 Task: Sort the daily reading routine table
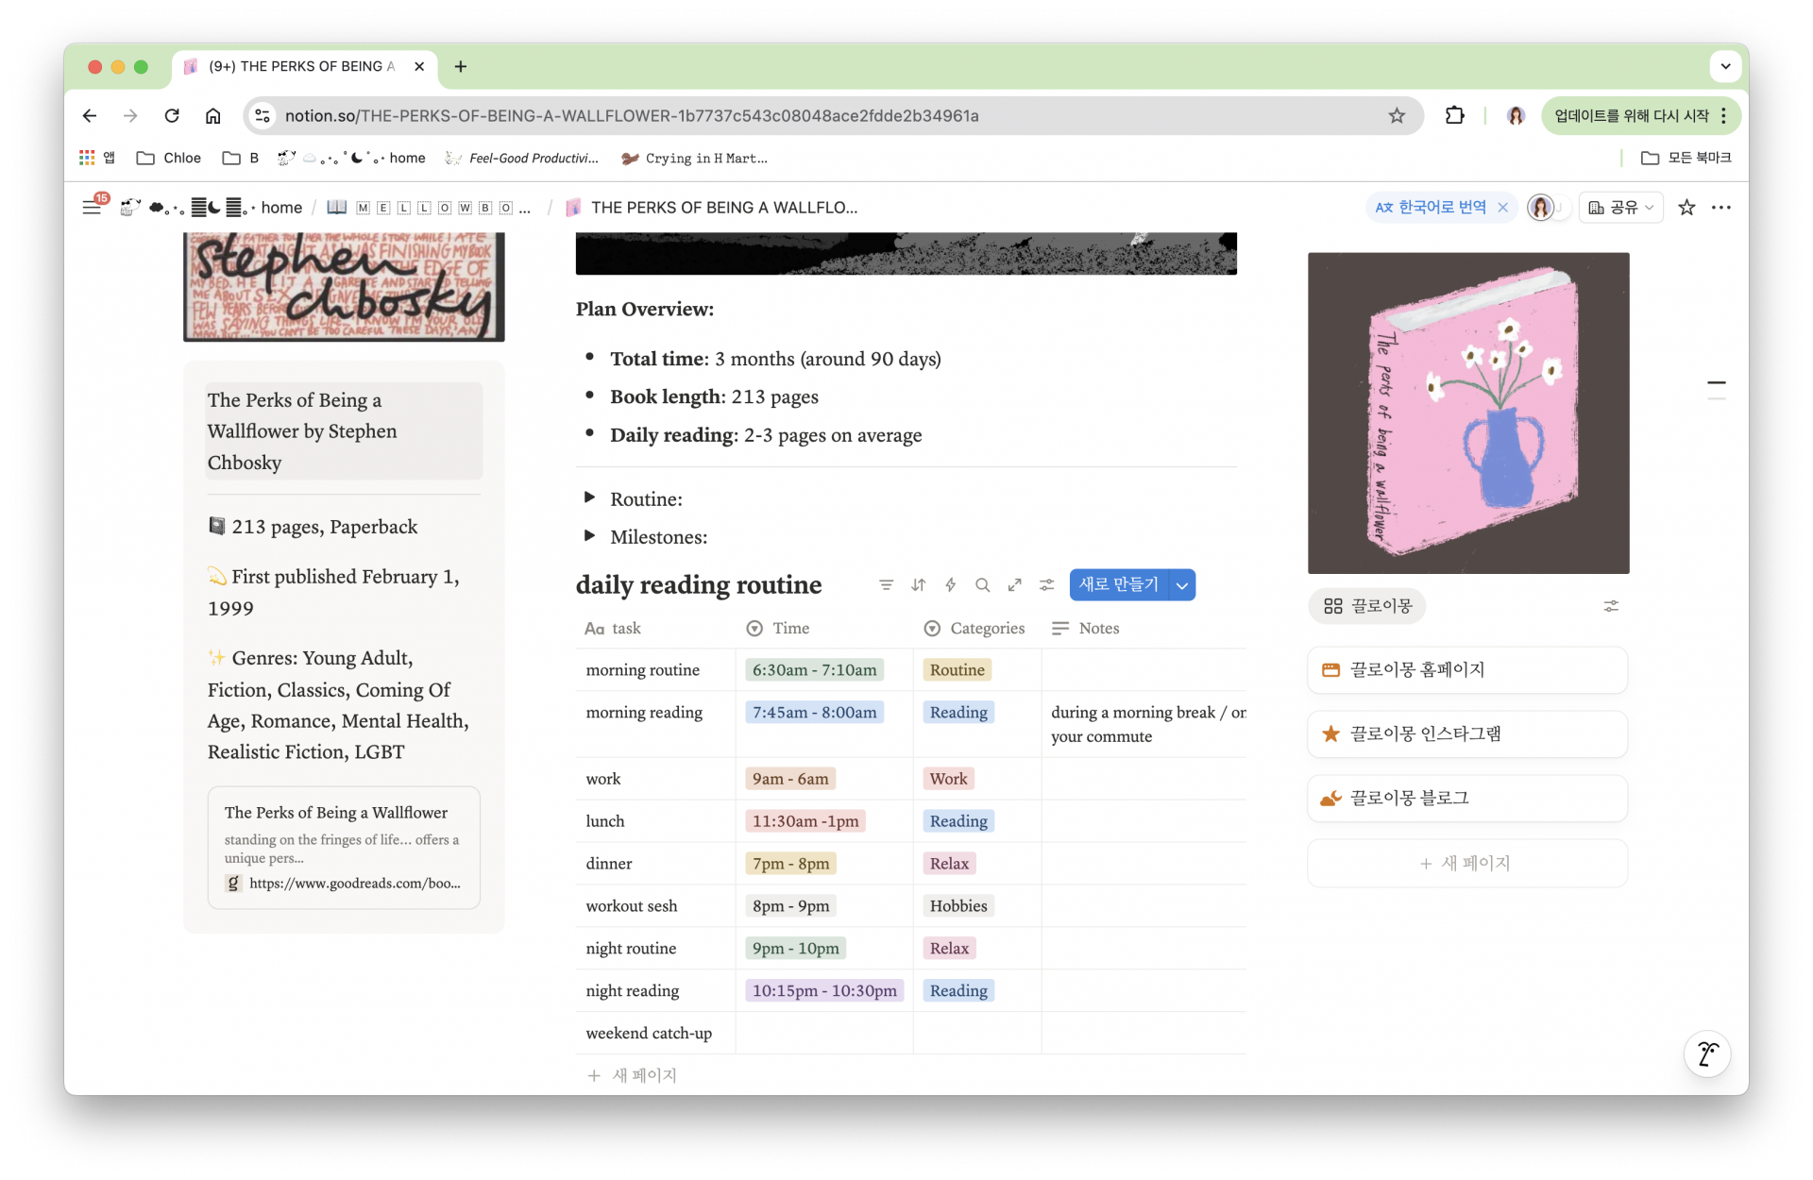tap(919, 585)
